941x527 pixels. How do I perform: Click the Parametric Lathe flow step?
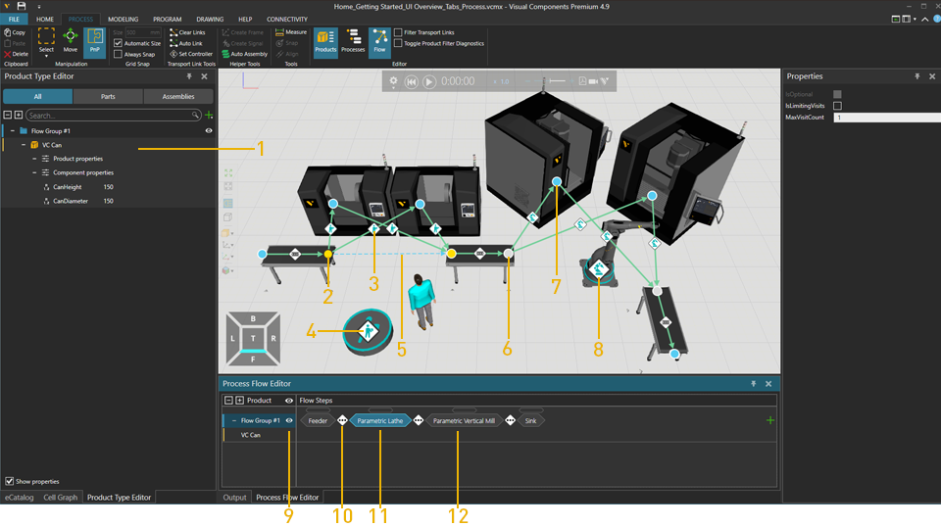click(380, 420)
